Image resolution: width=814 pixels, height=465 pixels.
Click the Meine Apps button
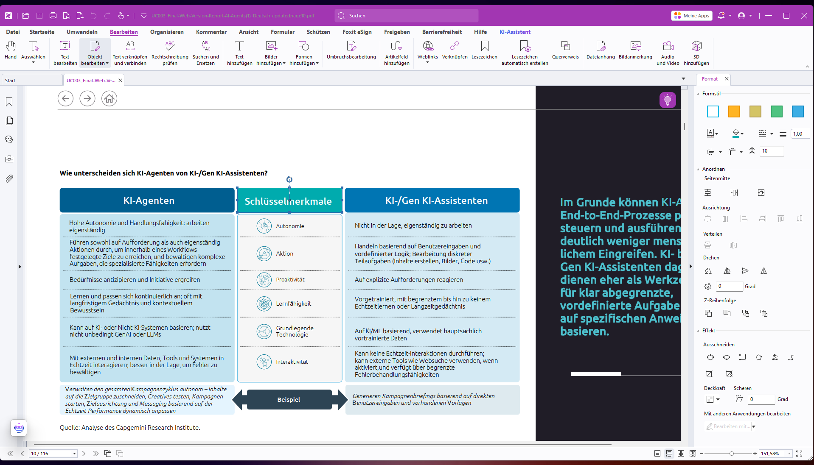692,16
